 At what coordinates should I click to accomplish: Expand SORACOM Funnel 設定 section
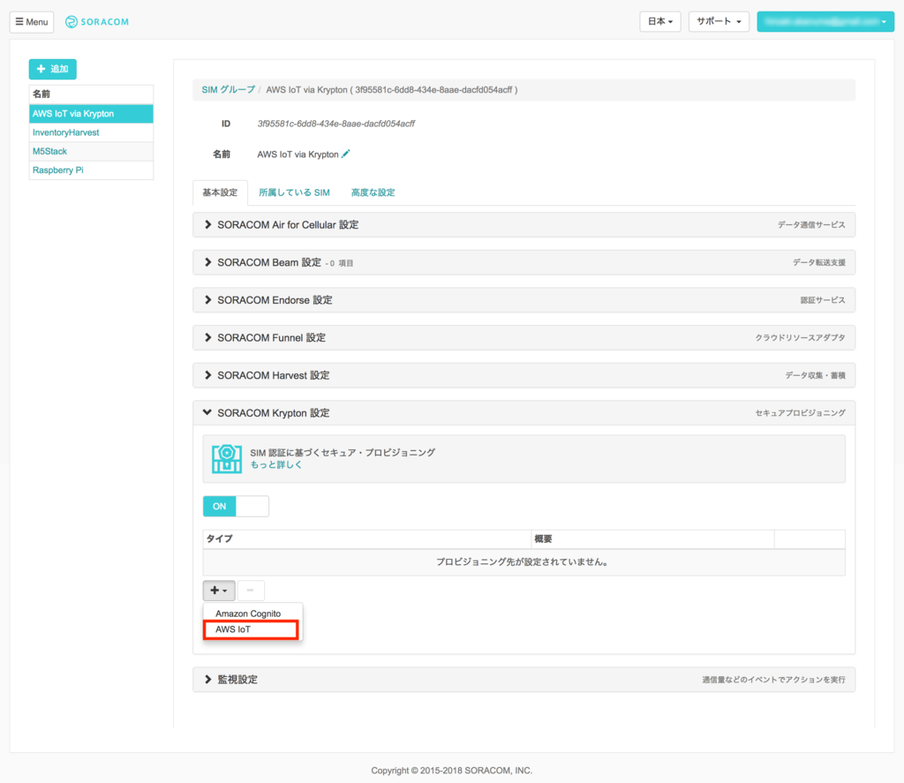tap(524, 338)
